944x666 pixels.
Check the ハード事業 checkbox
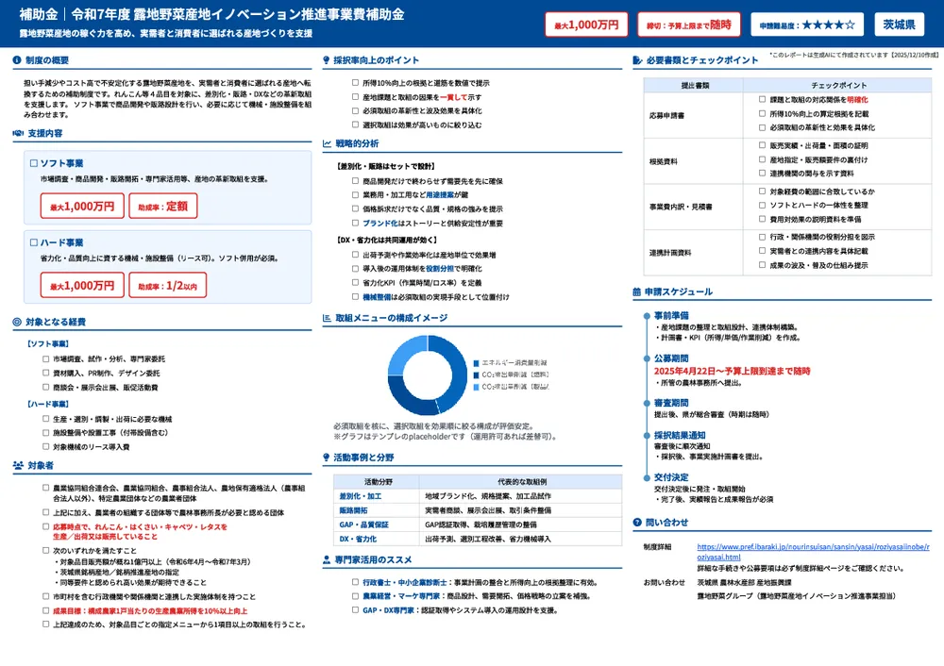[34, 242]
